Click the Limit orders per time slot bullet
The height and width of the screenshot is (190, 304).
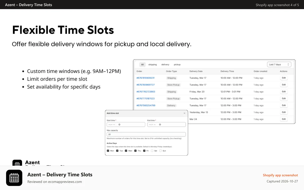(57, 79)
